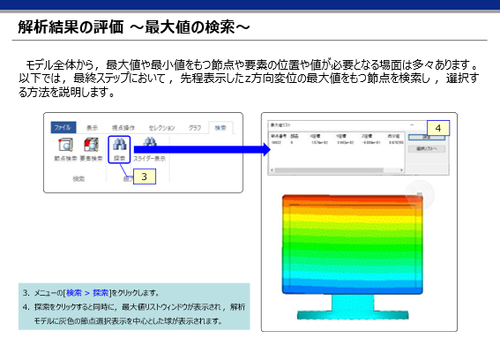The height and width of the screenshot is (346, 500).
Task: Select the 検索 ribbon tab
Action: [x=220, y=128]
